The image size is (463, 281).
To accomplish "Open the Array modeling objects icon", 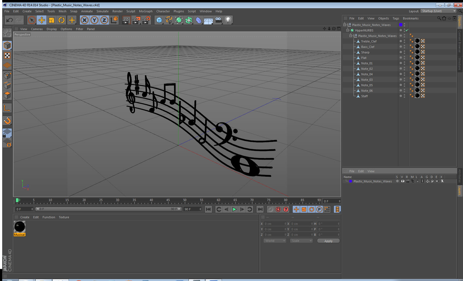I will 189,20.
